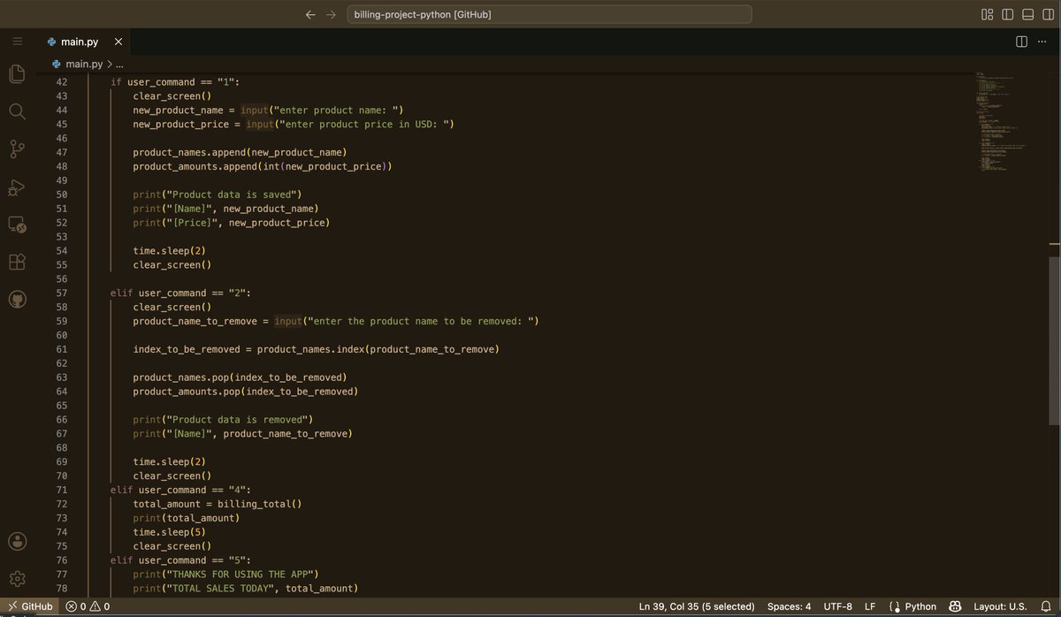Viewport: 1061px width, 617px height.
Task: Click the command center search box
Action: 548,14
